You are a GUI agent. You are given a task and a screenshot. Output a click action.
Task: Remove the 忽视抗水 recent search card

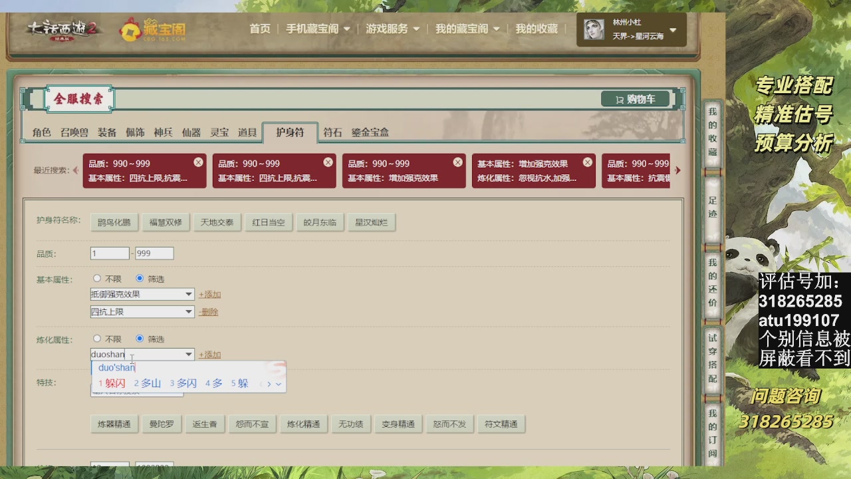tap(587, 162)
